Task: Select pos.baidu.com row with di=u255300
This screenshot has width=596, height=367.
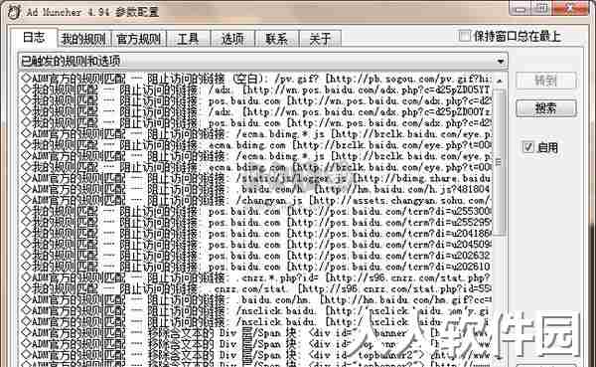Action: [255, 211]
